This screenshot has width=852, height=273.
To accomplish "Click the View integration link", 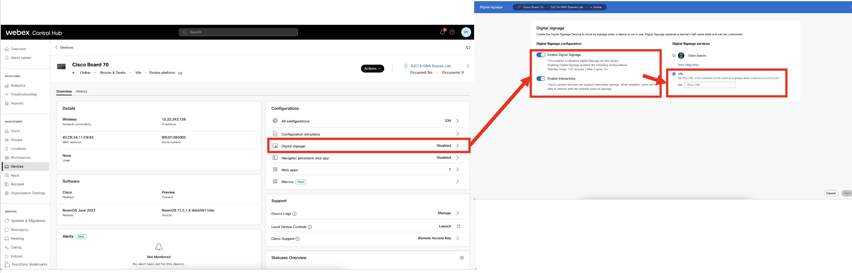I will (688, 65).
